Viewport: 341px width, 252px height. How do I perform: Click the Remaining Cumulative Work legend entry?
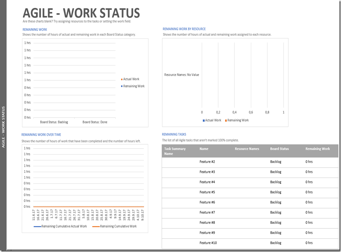118,226
